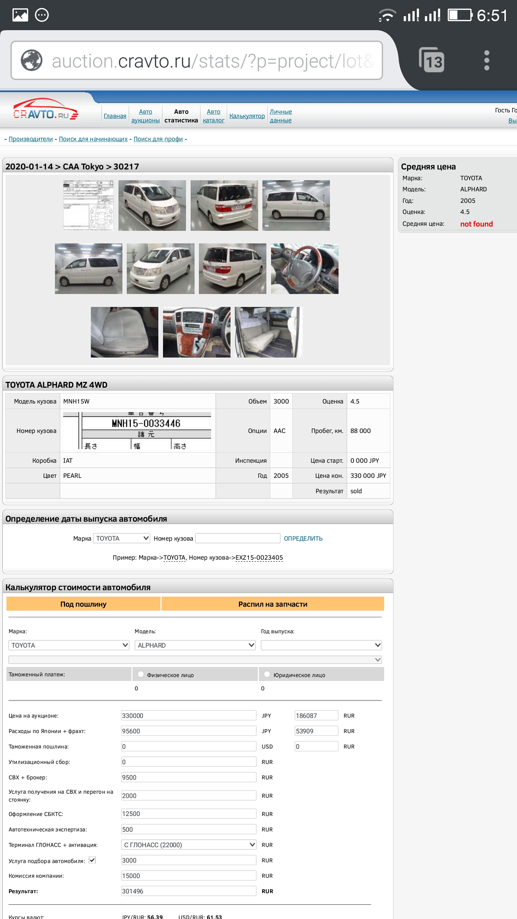
Task: Follow the Производители link
Action: point(31,139)
